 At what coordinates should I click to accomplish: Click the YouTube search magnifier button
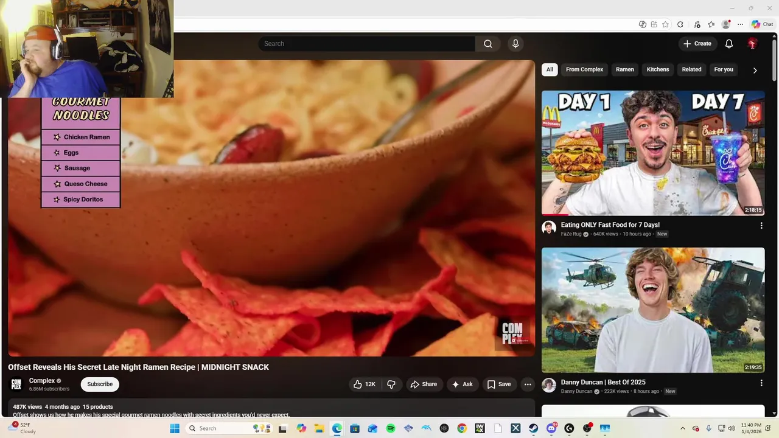487,44
